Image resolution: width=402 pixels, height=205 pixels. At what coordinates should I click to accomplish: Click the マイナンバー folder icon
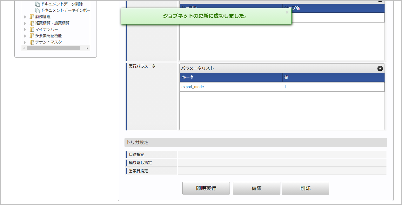tap(32, 30)
